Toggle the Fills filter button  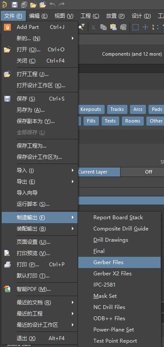91,121
